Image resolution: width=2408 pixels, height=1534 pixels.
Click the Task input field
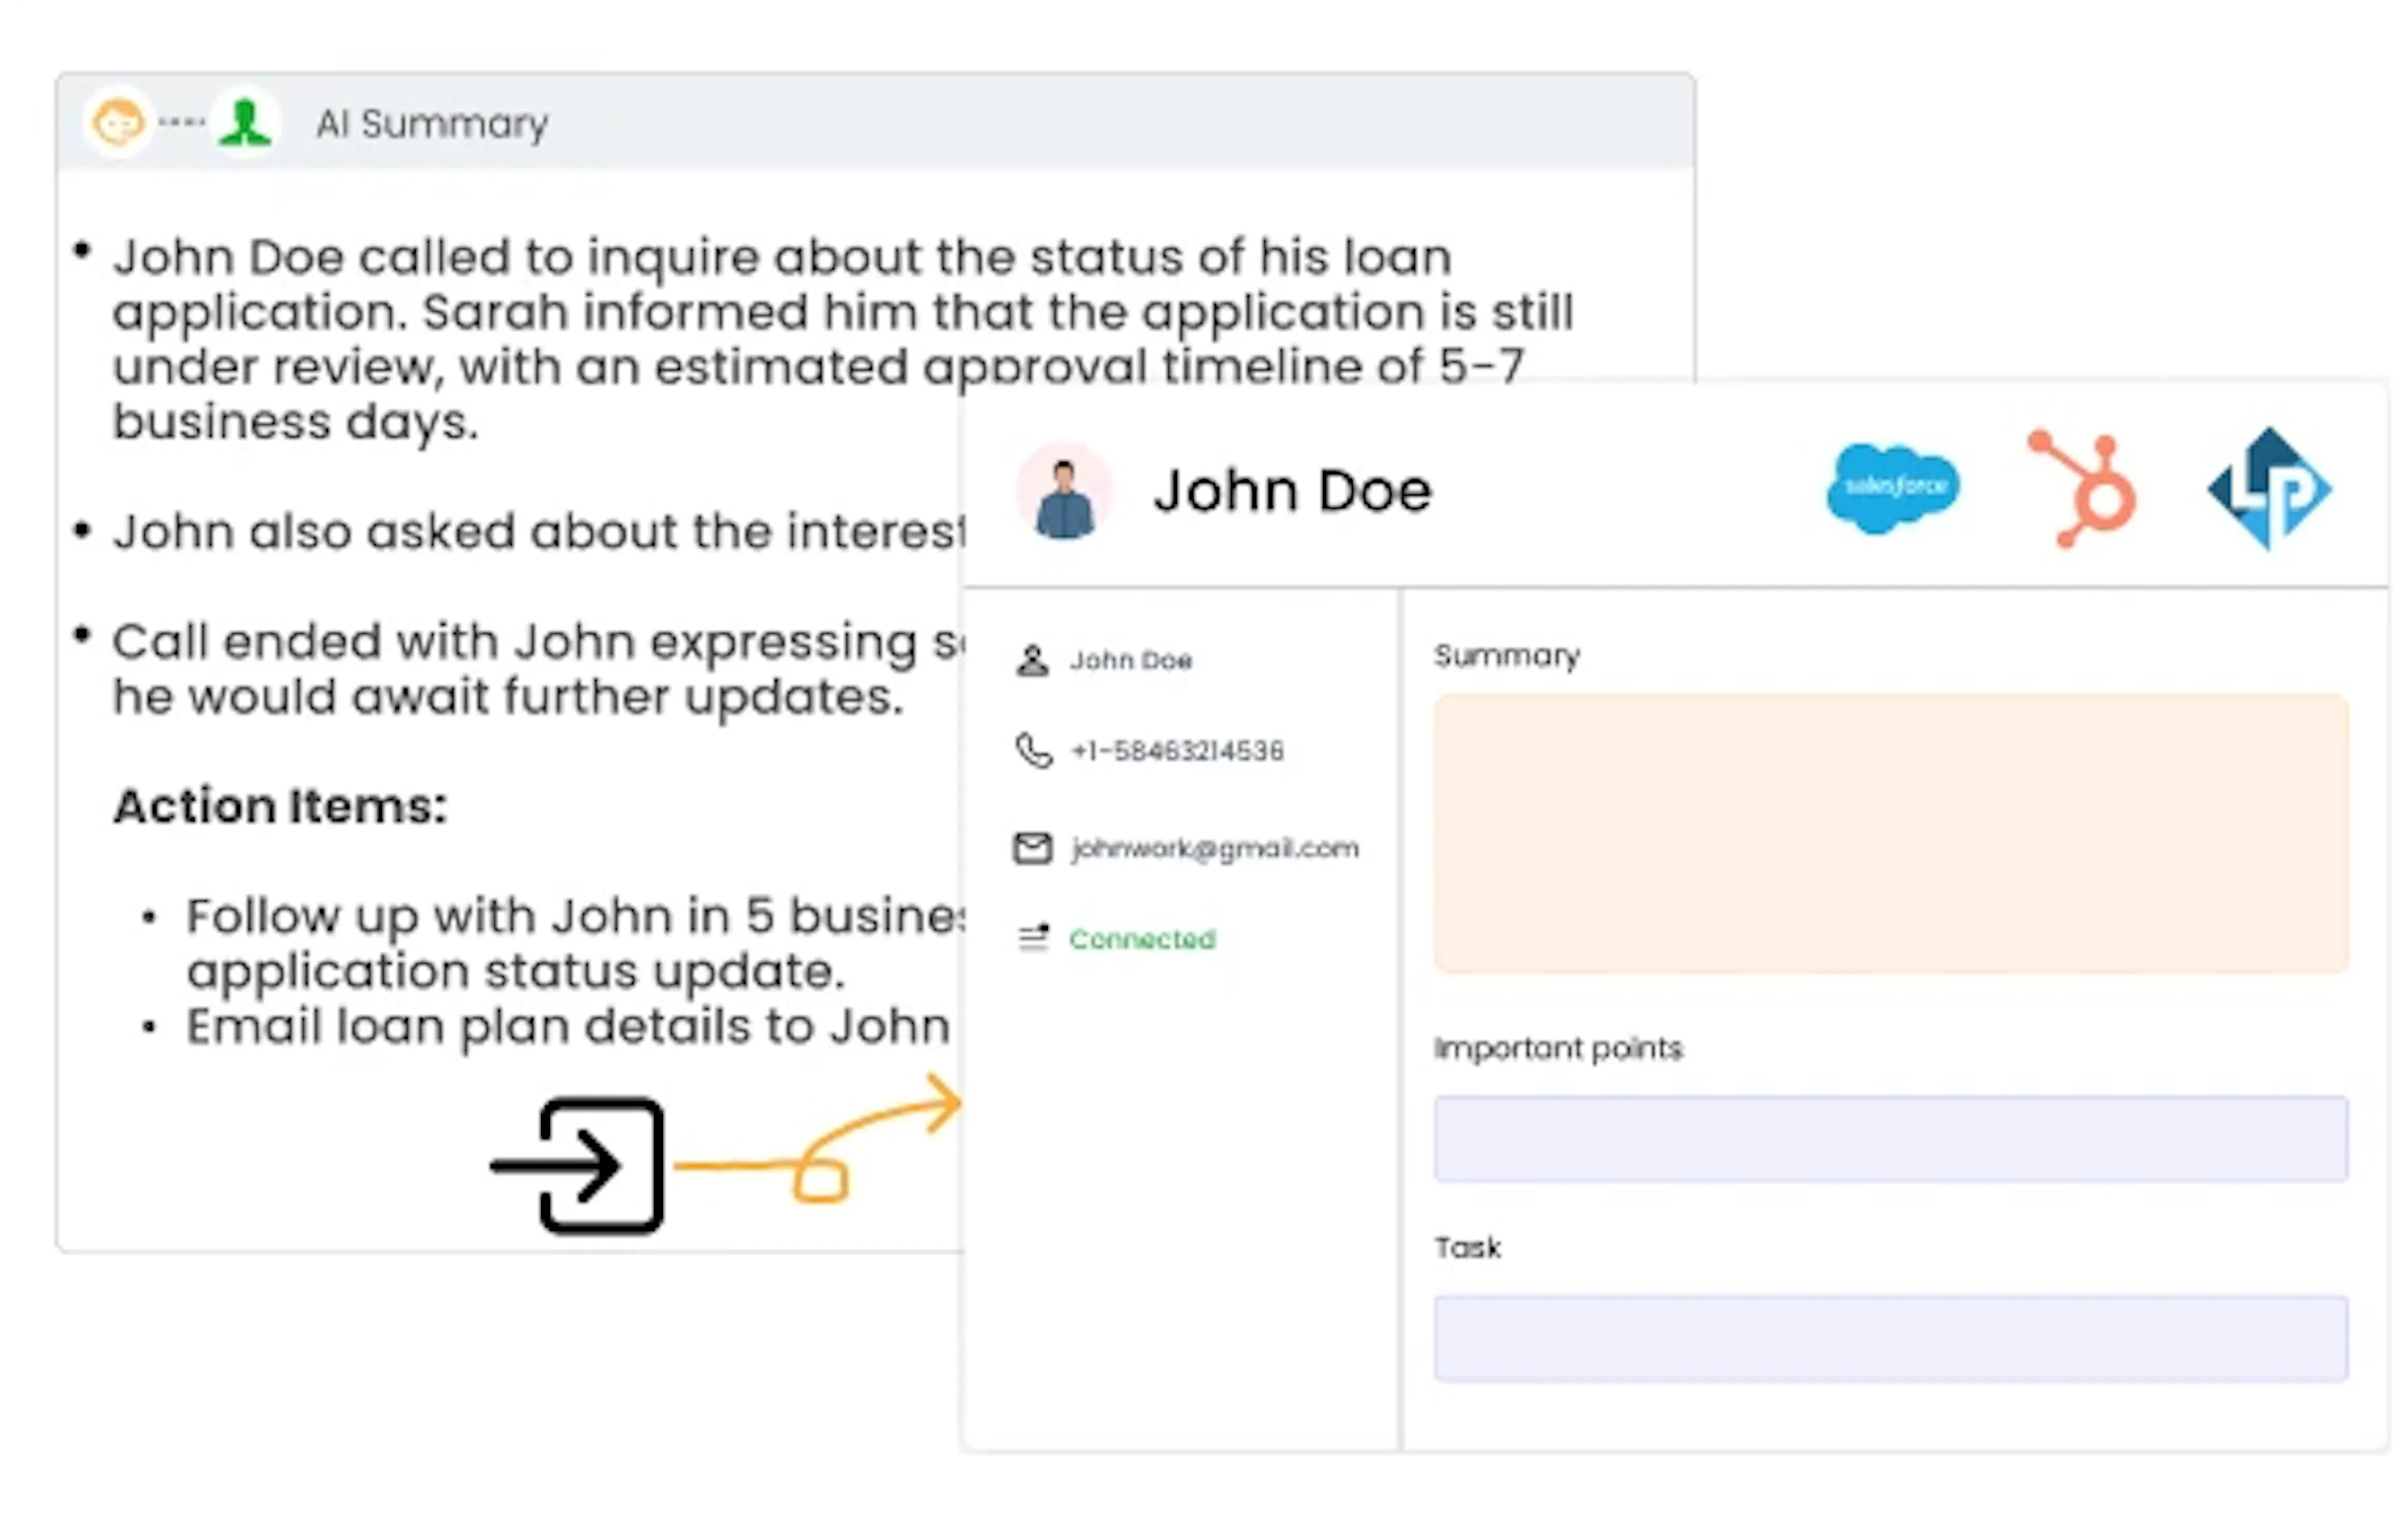tap(1891, 1339)
